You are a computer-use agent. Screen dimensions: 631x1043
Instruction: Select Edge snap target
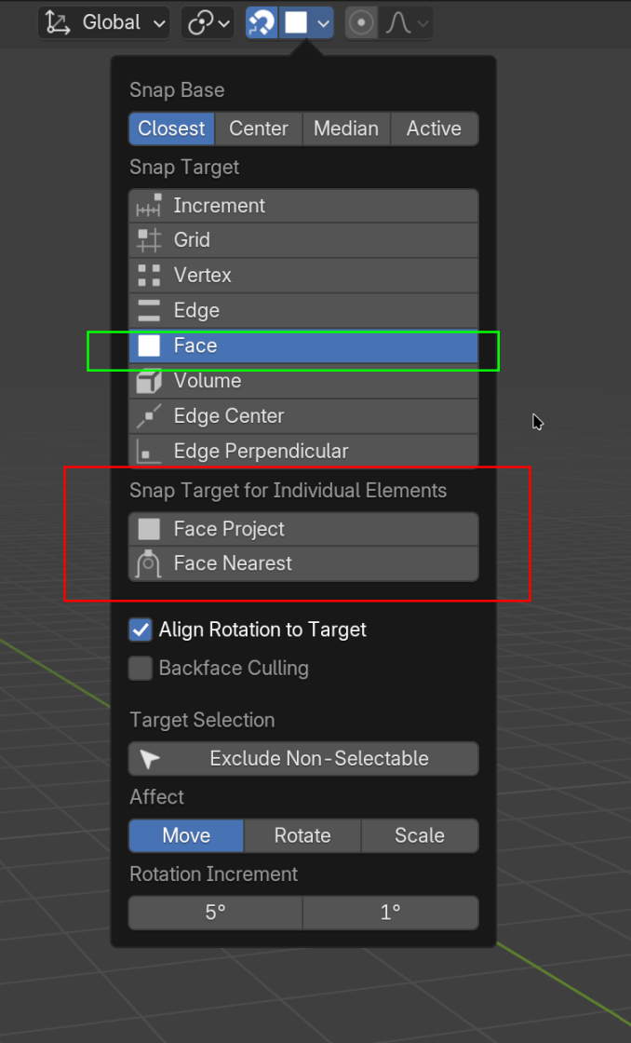click(x=303, y=311)
